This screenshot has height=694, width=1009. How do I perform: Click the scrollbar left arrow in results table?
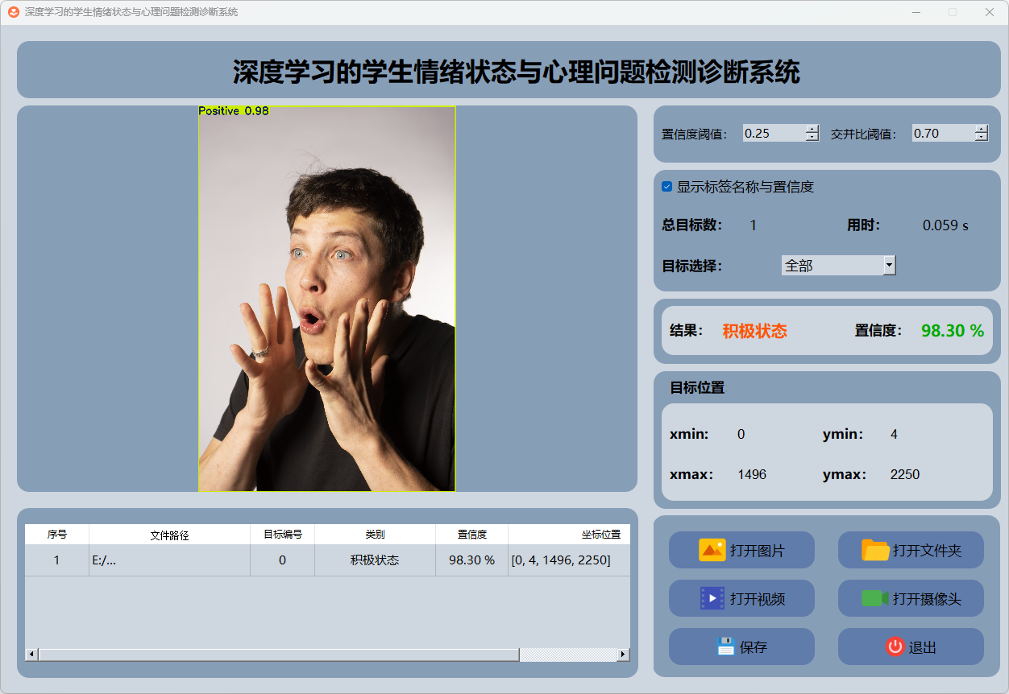click(32, 655)
